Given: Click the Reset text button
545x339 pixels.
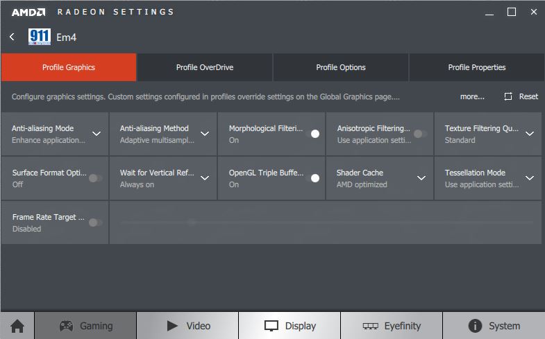Looking at the screenshot, I should (x=528, y=96).
